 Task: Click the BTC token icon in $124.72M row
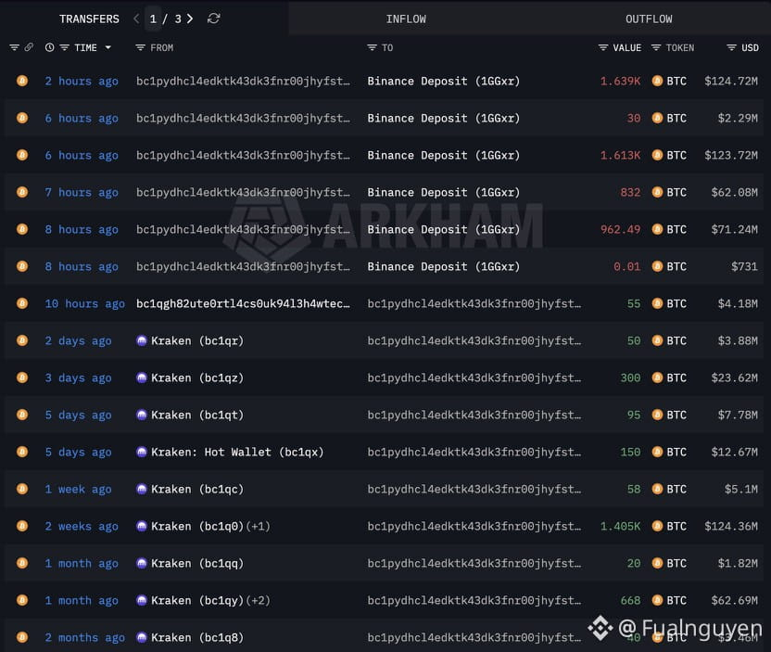(x=657, y=81)
